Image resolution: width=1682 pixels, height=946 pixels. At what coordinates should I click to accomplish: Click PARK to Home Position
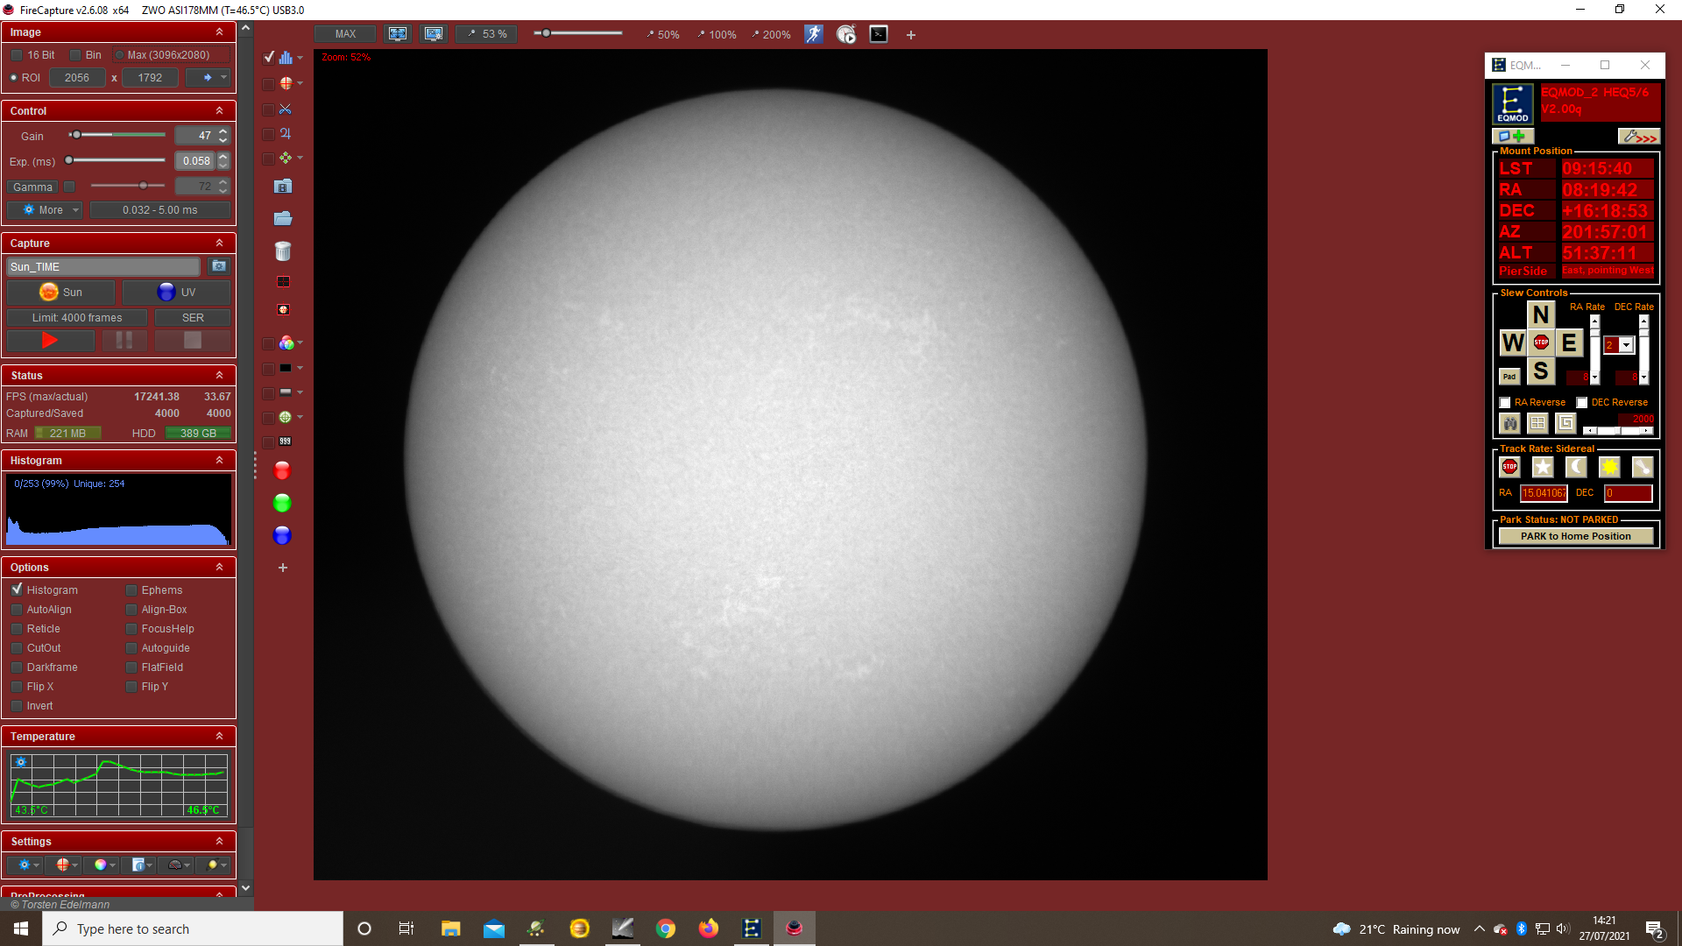click(1575, 536)
